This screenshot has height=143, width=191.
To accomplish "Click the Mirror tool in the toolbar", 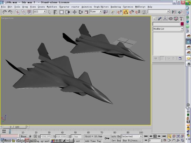I will [x=174, y=12].
